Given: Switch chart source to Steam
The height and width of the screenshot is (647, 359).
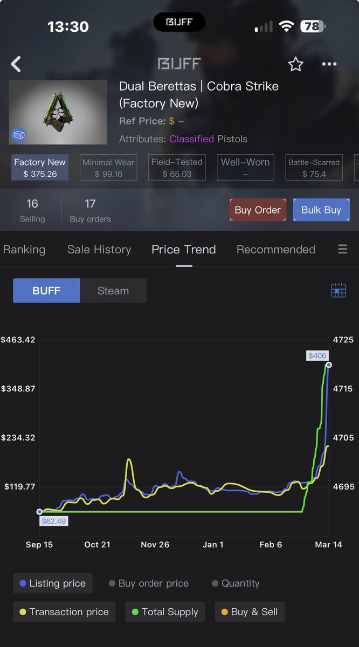Looking at the screenshot, I should click(113, 291).
